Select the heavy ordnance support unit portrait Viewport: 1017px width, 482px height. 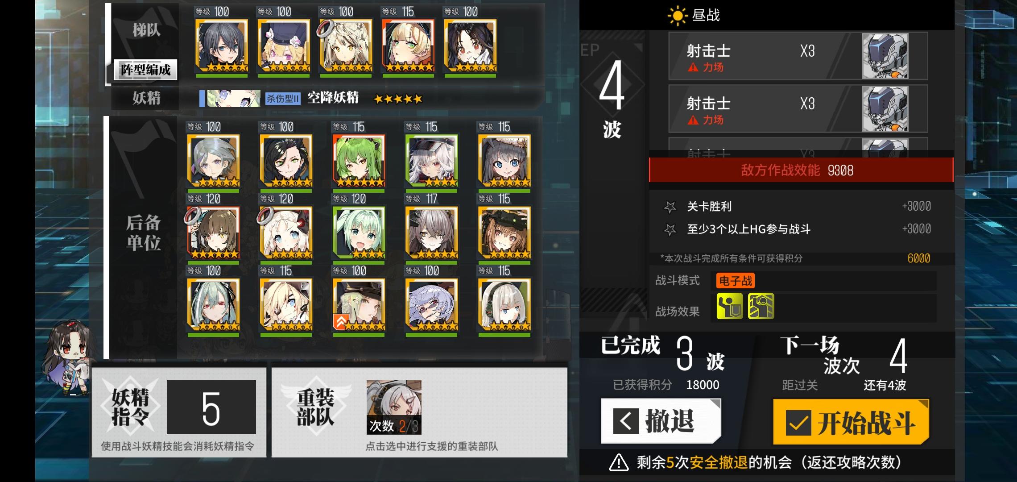[394, 407]
